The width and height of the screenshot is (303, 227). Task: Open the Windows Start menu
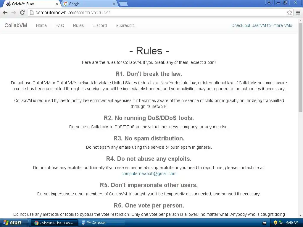tap(14, 223)
